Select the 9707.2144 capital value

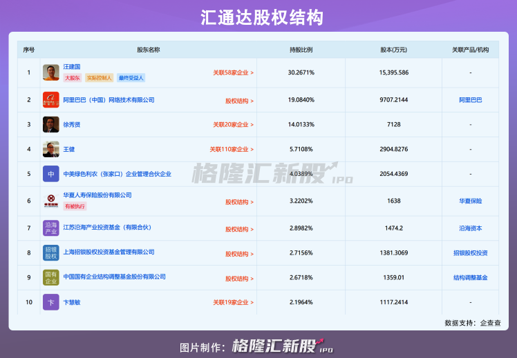point(394,100)
